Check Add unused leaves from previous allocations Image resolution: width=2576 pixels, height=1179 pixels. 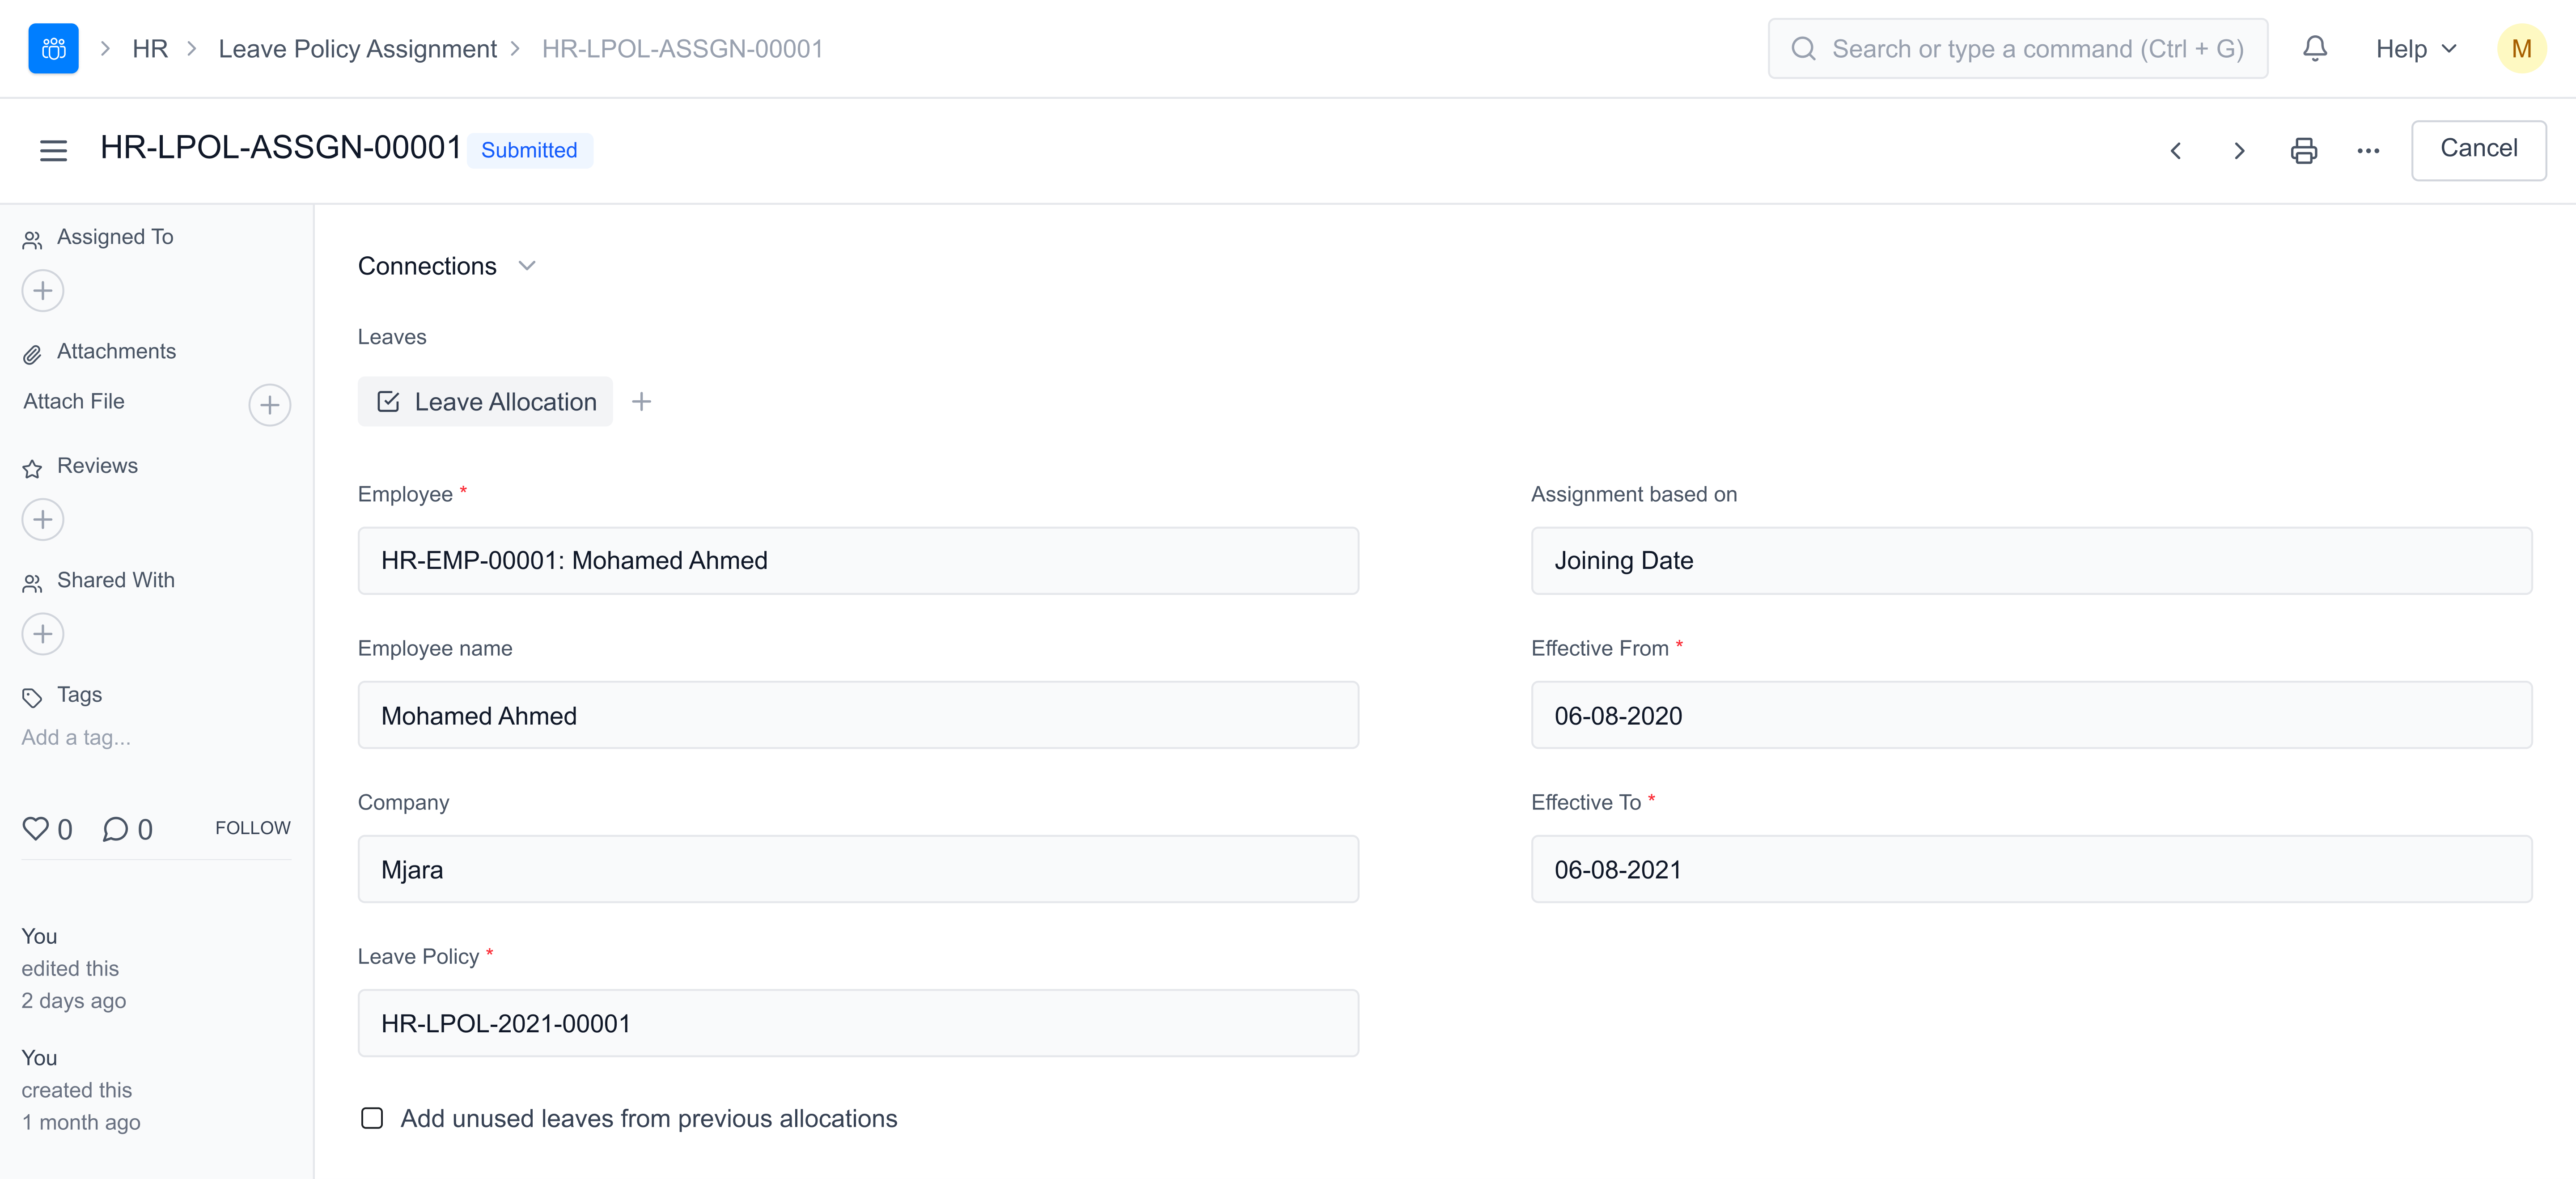pyautogui.click(x=372, y=1118)
